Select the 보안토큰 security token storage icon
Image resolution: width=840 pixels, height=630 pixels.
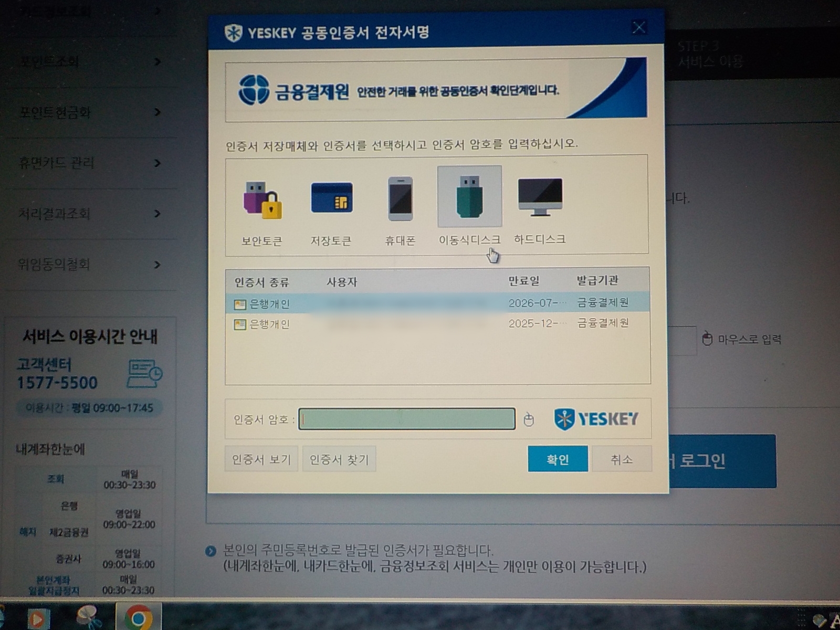pyautogui.click(x=262, y=201)
